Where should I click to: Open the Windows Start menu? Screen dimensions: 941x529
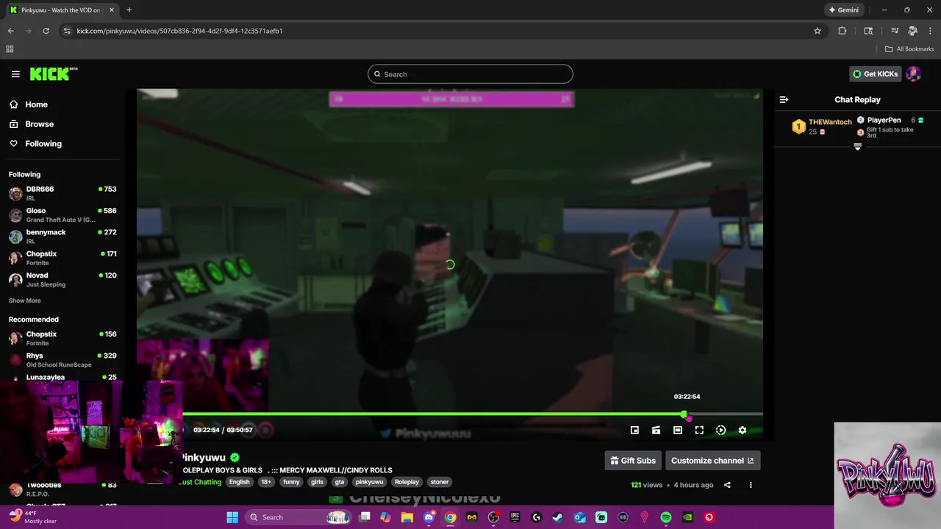tap(232, 517)
